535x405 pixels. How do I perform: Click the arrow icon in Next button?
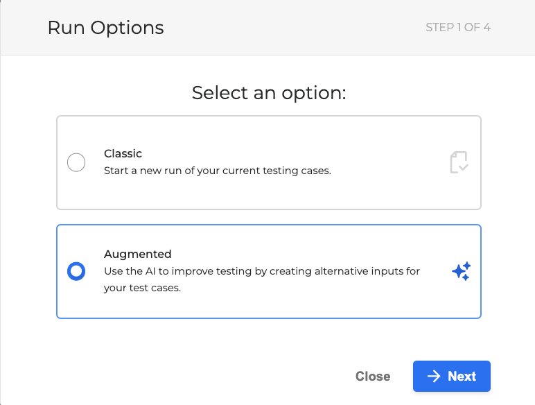(434, 377)
